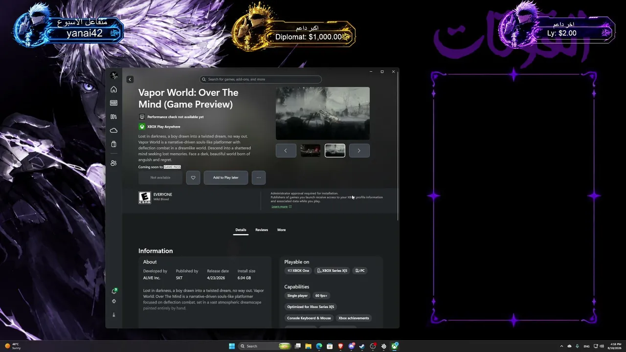This screenshot has width=626, height=352.
Task: Select the highlighted second gallery thumbnail
Action: (335, 151)
